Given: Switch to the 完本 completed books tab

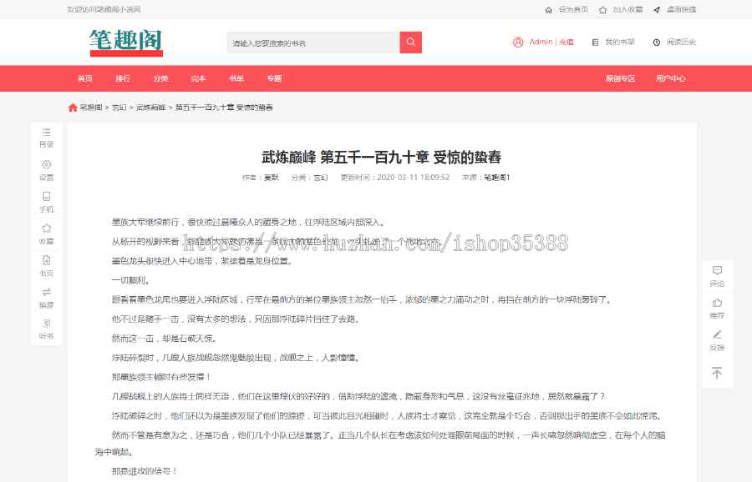Looking at the screenshot, I should [x=197, y=78].
